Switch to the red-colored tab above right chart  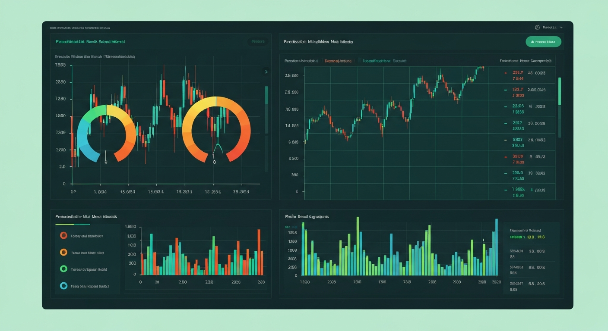coord(338,61)
